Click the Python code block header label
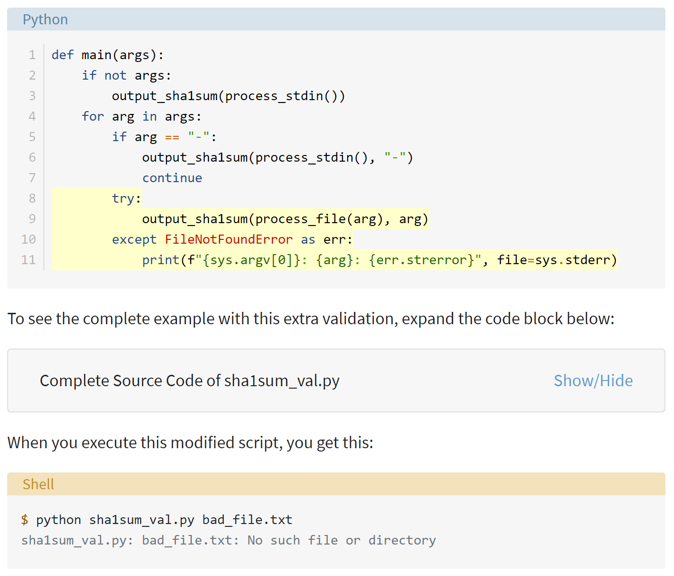Image resolution: width=674 pixels, height=576 pixels. 45,20
